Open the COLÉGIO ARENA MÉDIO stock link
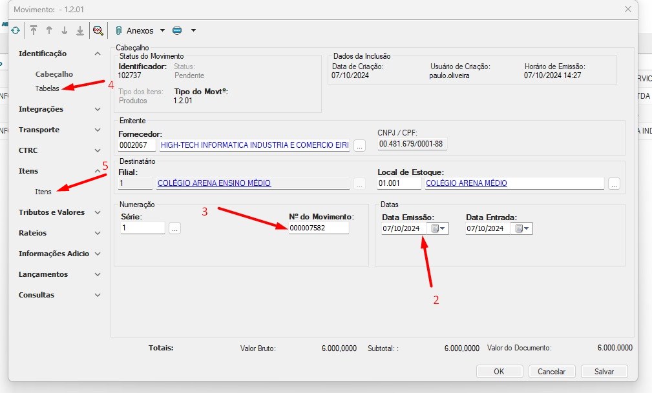This screenshot has height=393, width=652. pos(466,183)
